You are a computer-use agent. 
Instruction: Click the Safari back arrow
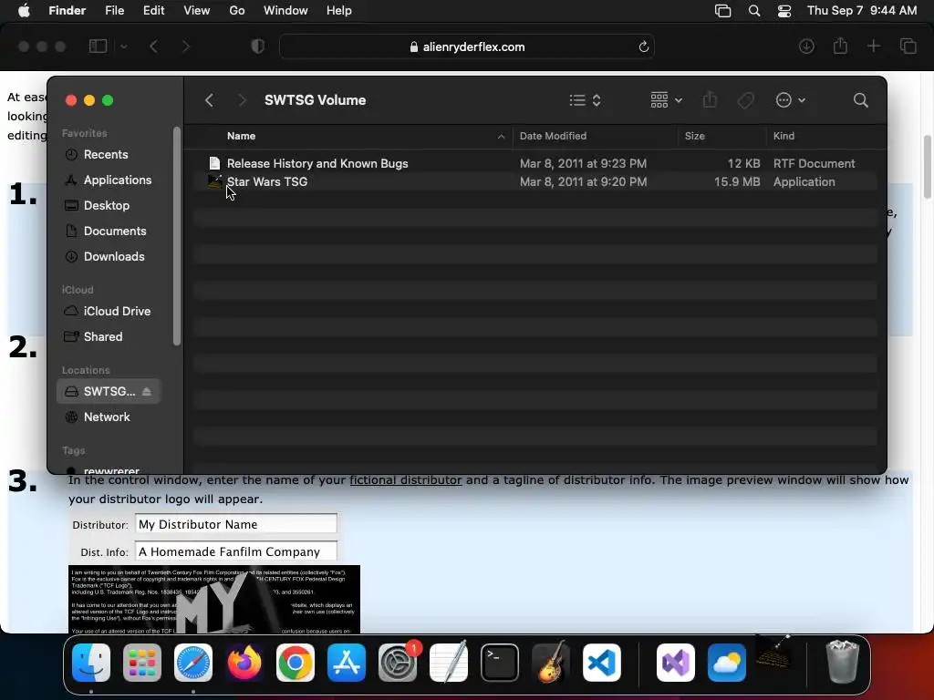(x=153, y=46)
